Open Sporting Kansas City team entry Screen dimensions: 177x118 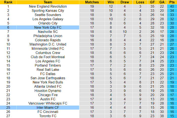[48, 11]
